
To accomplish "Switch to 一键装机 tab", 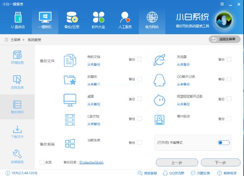I will tap(45, 20).
